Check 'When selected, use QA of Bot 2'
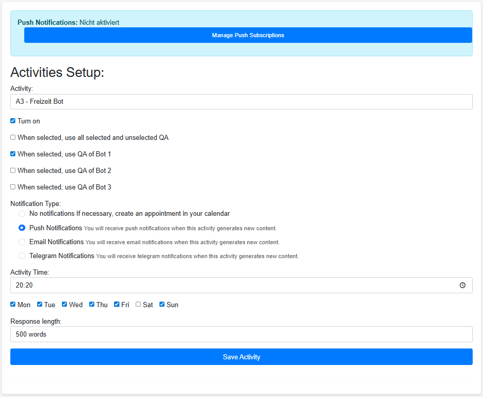Image resolution: width=483 pixels, height=397 pixels. [12, 170]
